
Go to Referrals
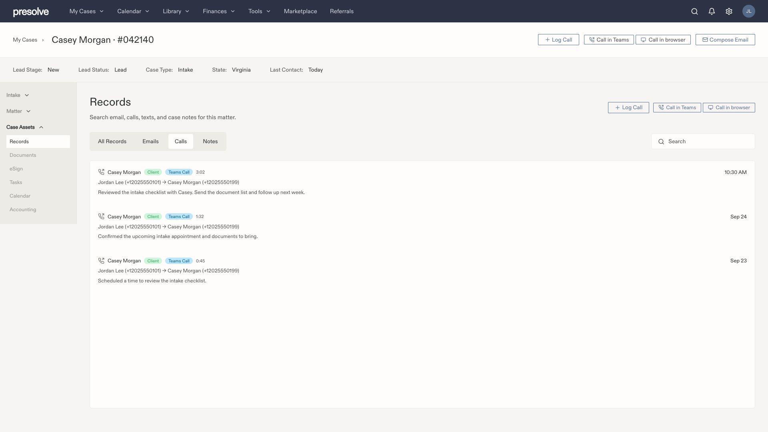point(342,11)
